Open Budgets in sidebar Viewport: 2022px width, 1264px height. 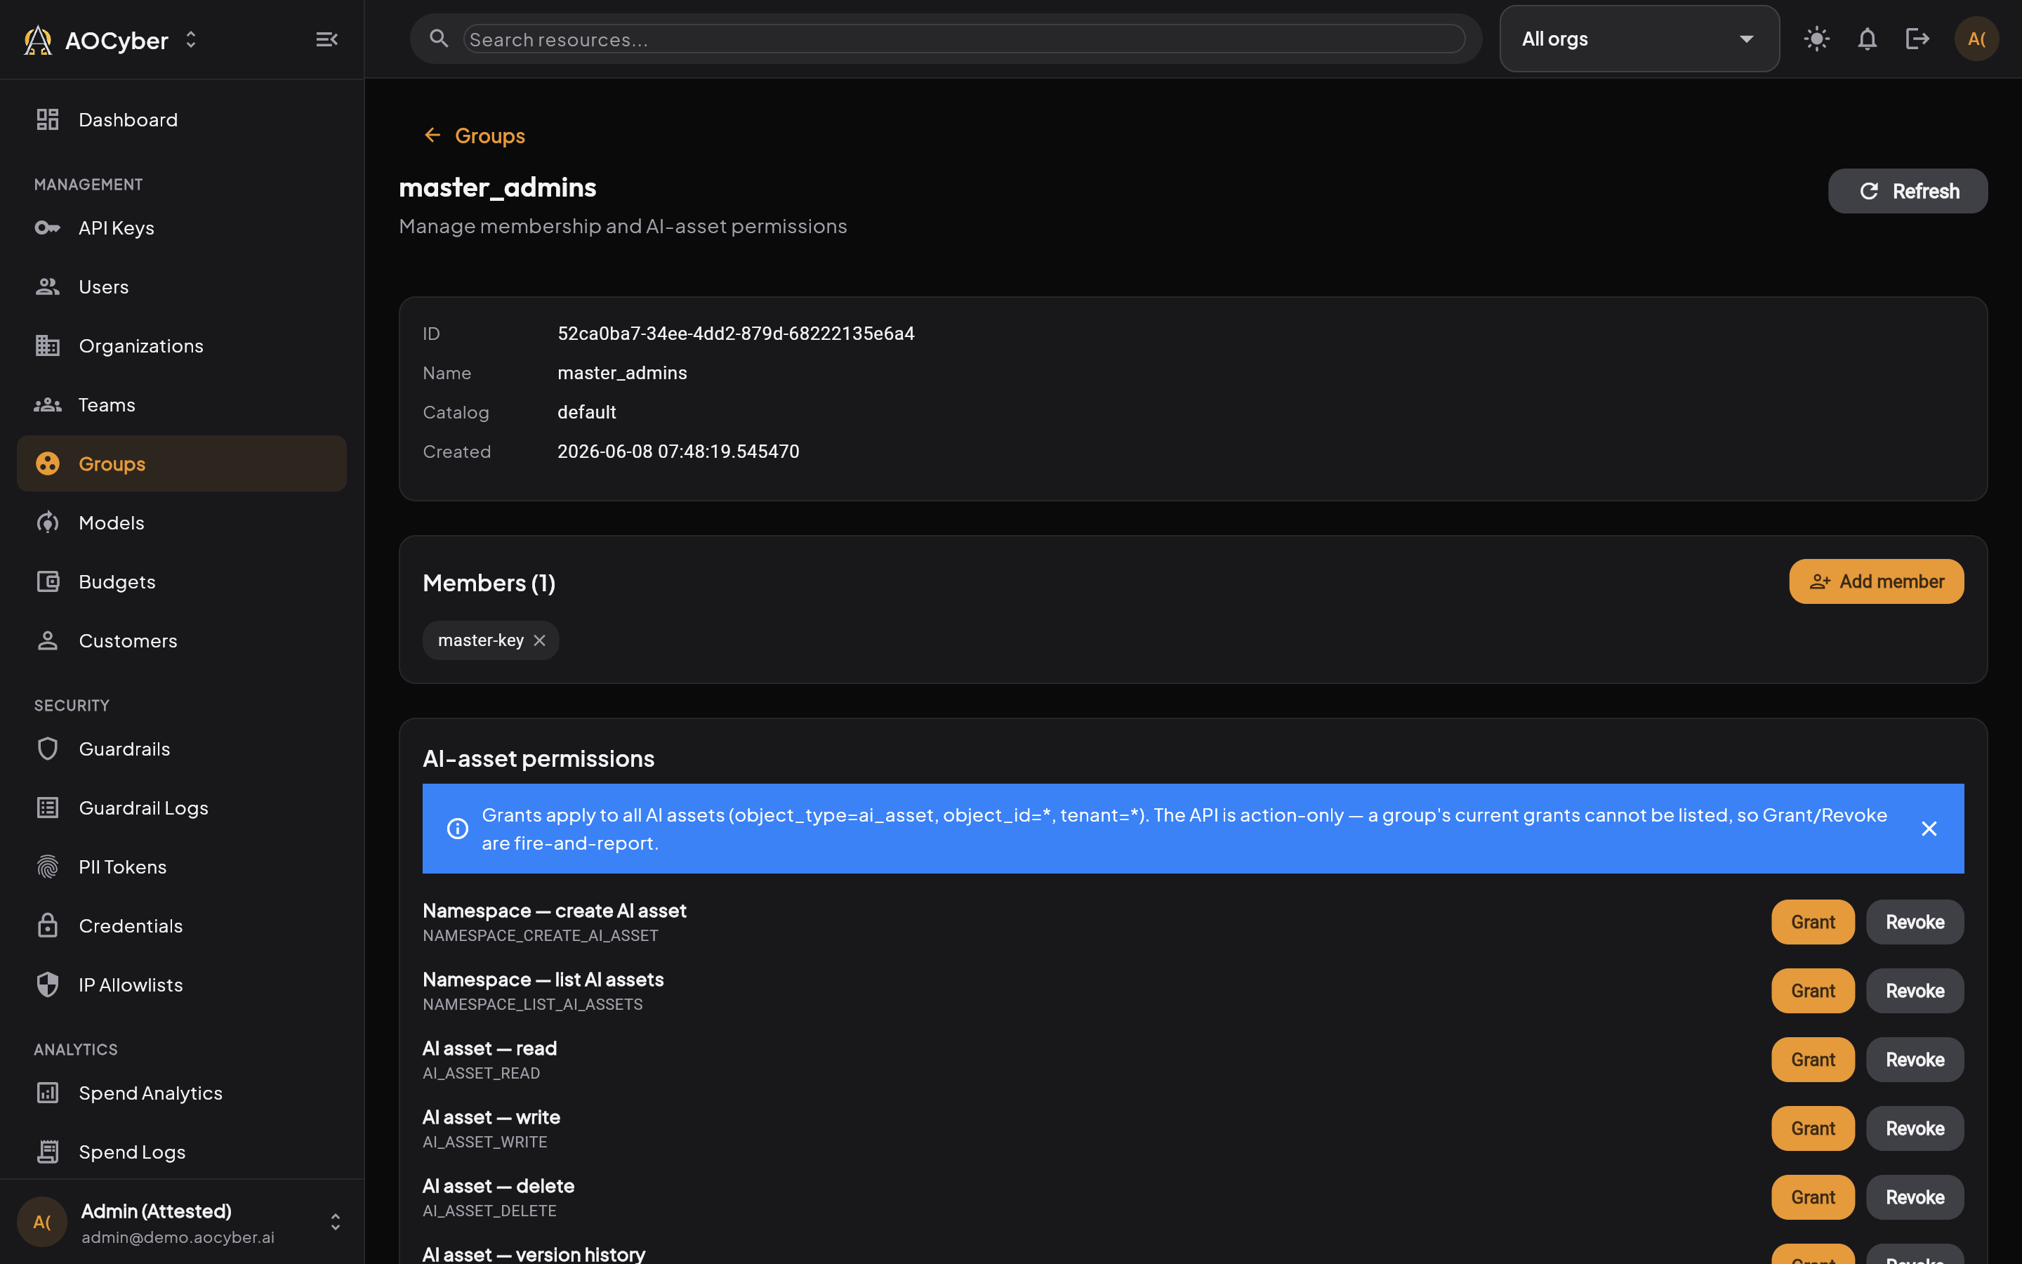[181, 581]
